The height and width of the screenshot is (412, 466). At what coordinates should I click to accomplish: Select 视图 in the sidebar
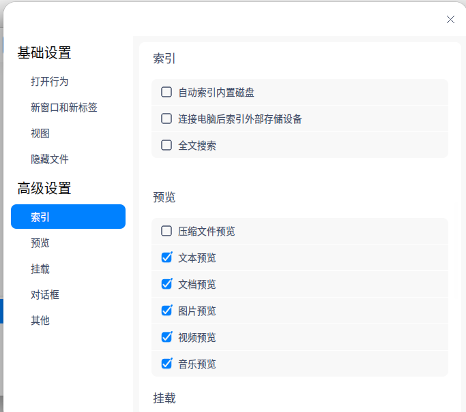point(40,133)
